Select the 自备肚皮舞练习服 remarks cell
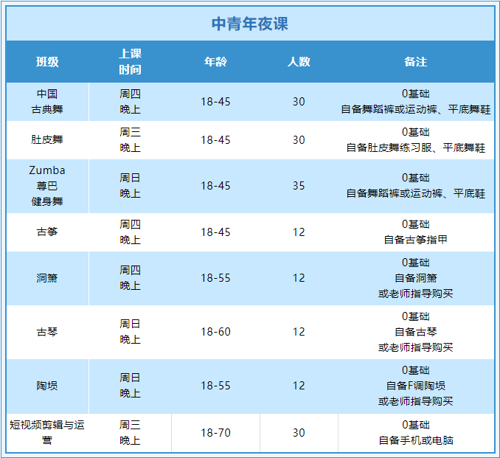 click(415, 140)
